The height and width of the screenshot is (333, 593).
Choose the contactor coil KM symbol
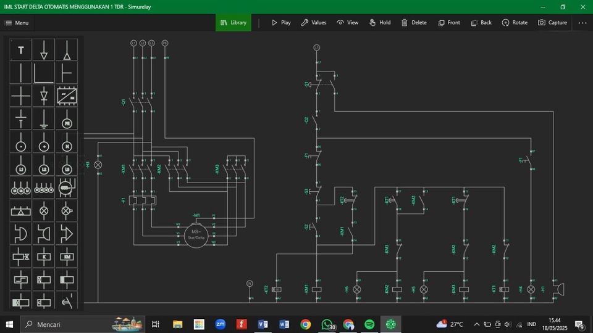coord(67,257)
